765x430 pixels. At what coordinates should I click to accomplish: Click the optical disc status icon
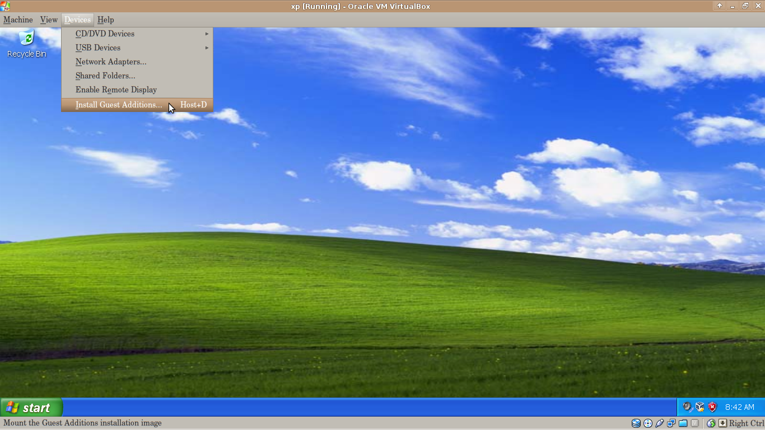(x=648, y=423)
